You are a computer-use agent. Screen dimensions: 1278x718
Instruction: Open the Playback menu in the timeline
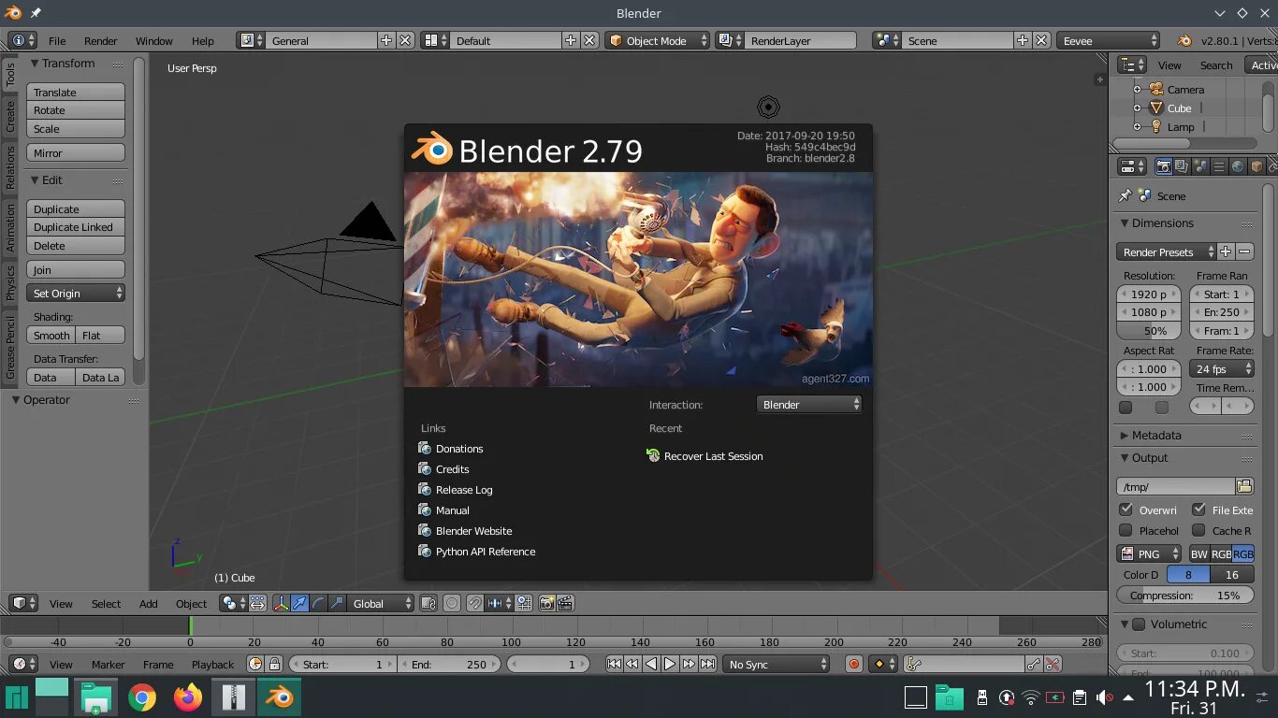pos(212,664)
